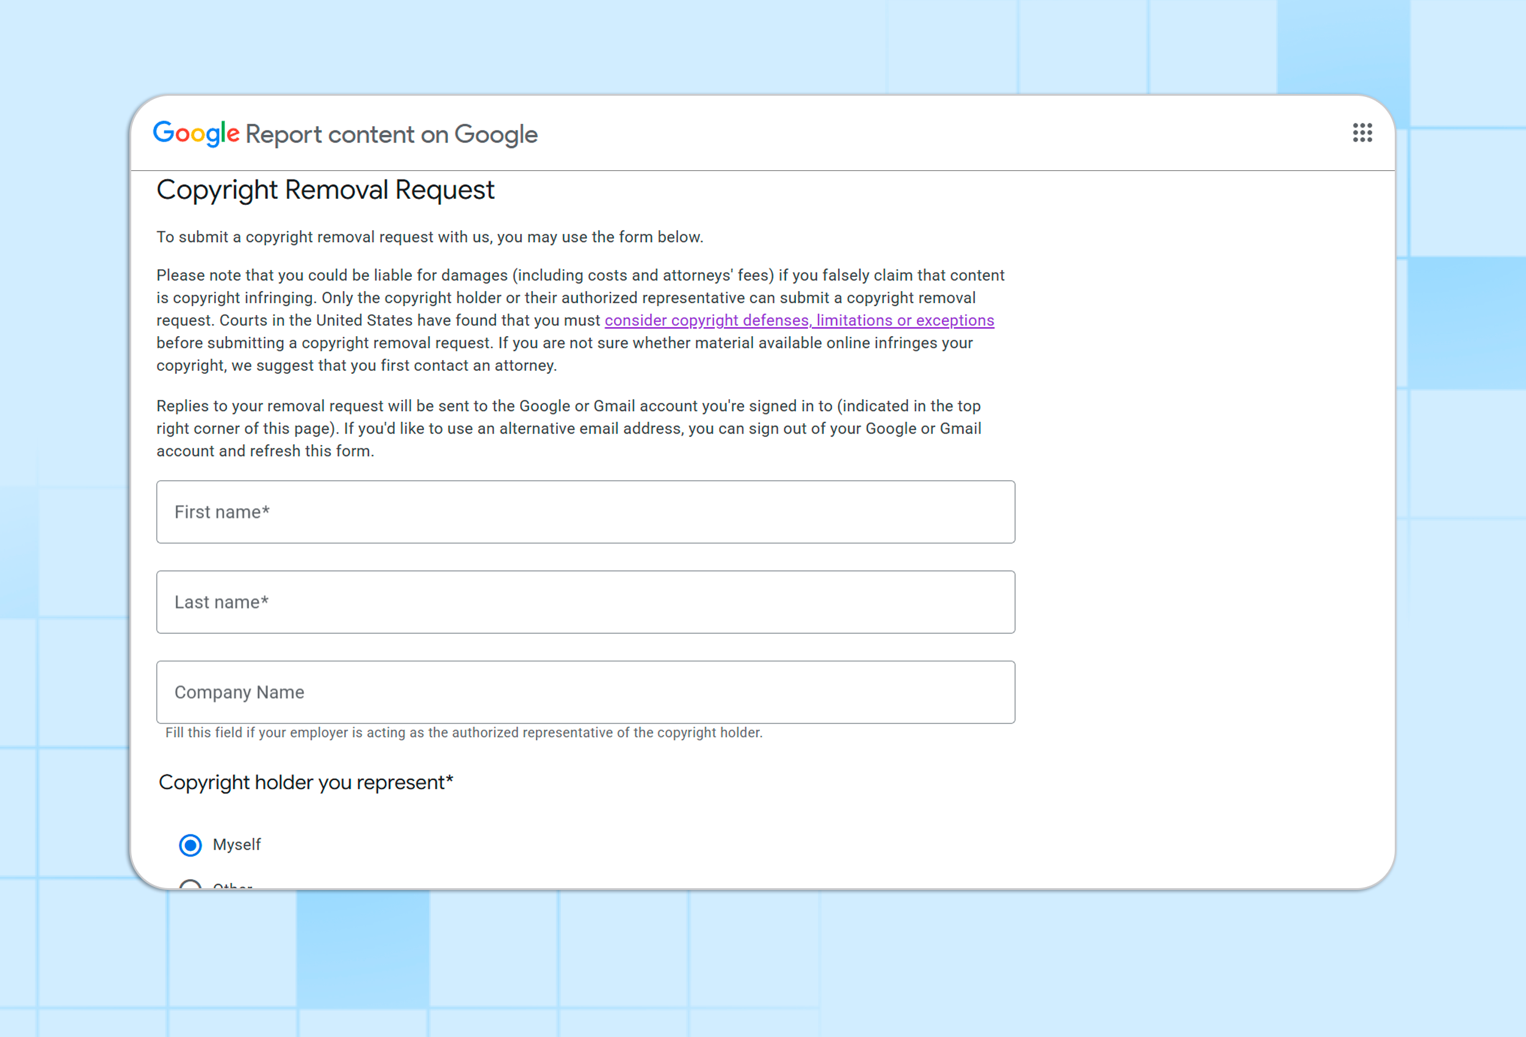The width and height of the screenshot is (1526, 1037).
Task: Click the Copyright holder you represent label
Action: coord(305,781)
